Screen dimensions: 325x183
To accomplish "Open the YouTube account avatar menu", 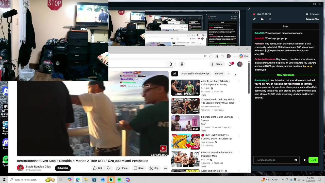I will point(240,64).
